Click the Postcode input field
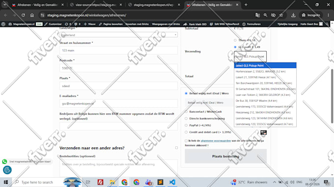 pyautogui.click(x=119, y=68)
